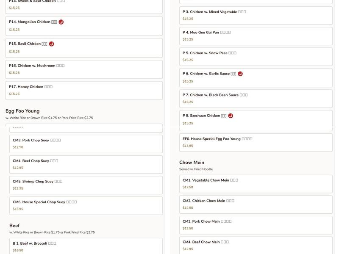Open EF6. House Special Egg Foo Young
Viewport: 339px width, 254px height.
coord(256,142)
